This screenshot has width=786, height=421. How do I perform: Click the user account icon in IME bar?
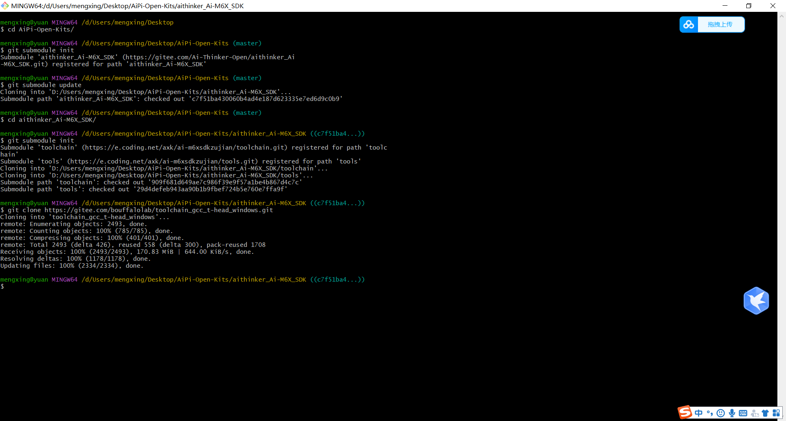[754, 413]
